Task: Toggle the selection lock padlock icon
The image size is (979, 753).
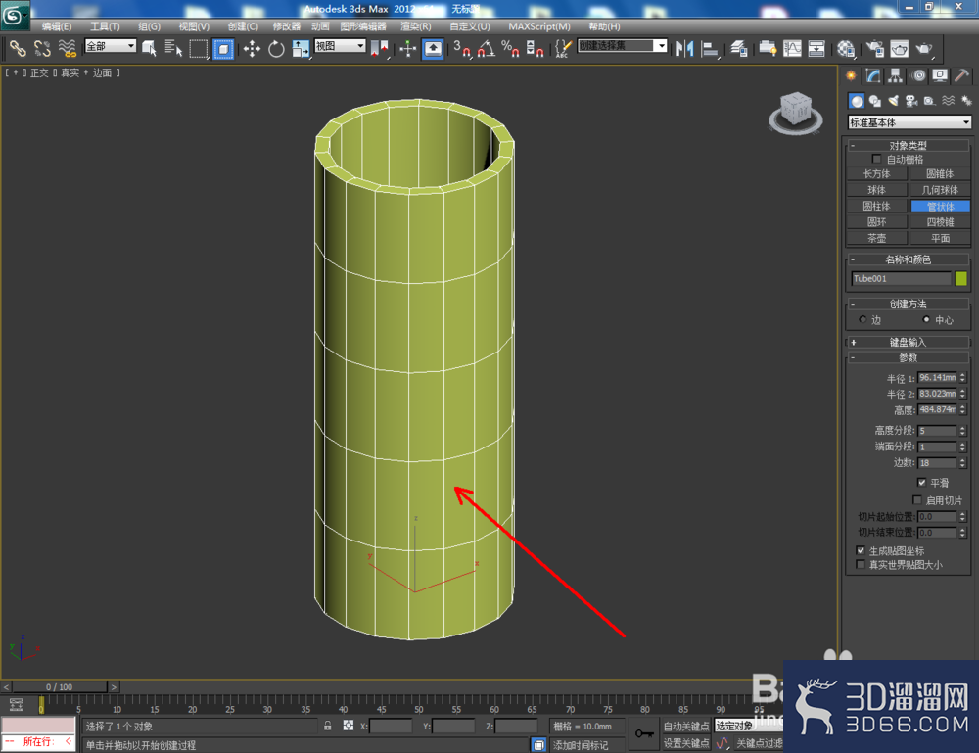Action: (x=327, y=726)
